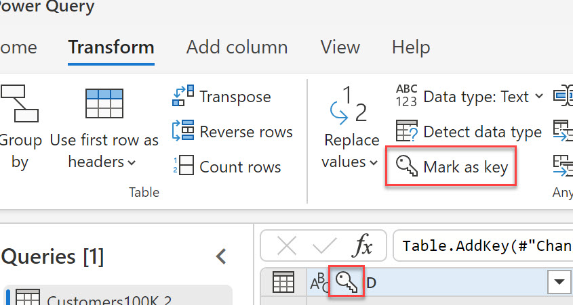Viewport: 573px width, 305px height.
Task: Collapse the Queries pane with the chevron
Action: [220, 256]
